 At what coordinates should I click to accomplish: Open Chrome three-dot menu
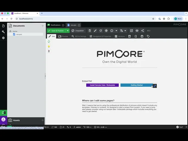[x=186, y=19]
